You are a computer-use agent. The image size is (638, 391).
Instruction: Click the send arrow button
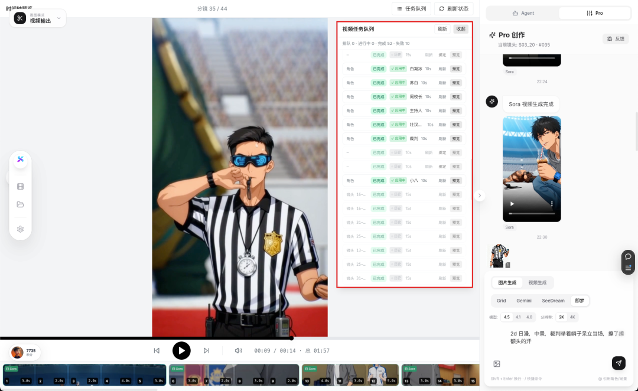619,363
